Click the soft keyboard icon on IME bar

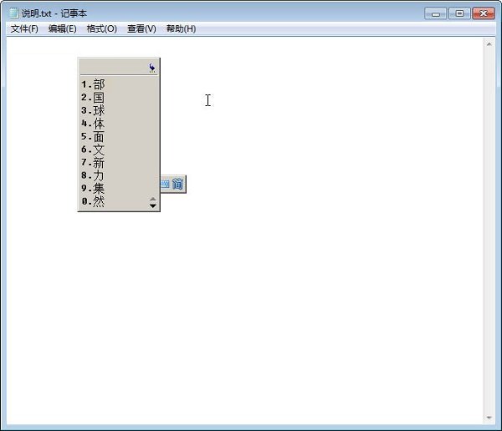pos(165,184)
